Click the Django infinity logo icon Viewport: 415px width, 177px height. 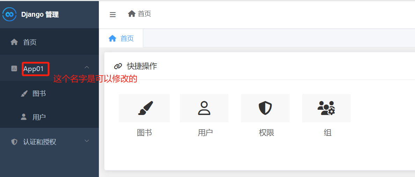click(x=9, y=14)
